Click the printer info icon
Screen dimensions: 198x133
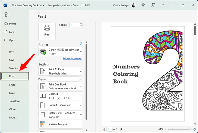(x=81, y=44)
